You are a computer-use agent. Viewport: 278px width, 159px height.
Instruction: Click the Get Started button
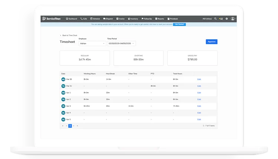(179, 24)
